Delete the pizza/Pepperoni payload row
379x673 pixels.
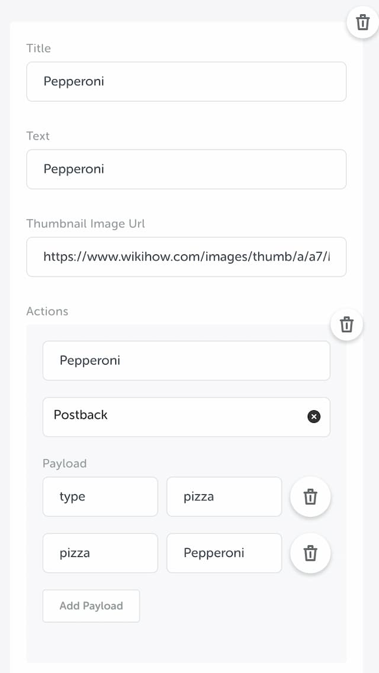pos(310,553)
